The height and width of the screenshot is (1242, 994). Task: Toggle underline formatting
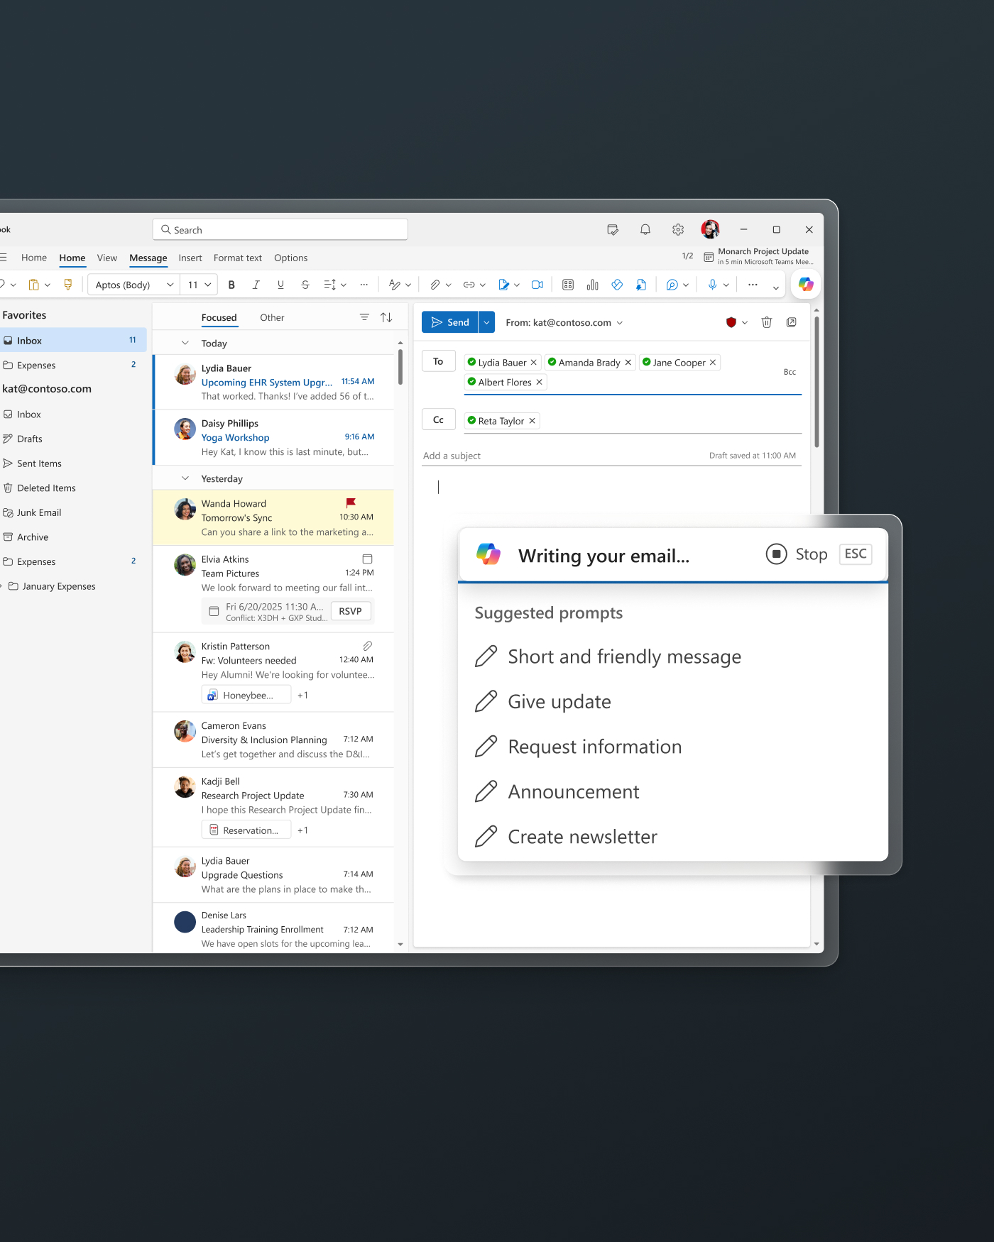tap(280, 285)
